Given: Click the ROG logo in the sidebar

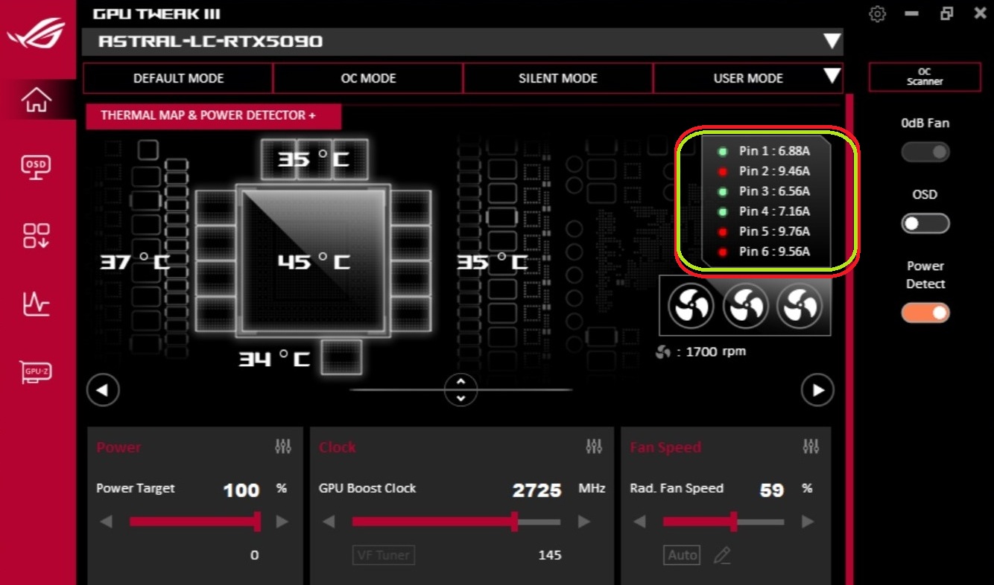Looking at the screenshot, I should (x=37, y=33).
